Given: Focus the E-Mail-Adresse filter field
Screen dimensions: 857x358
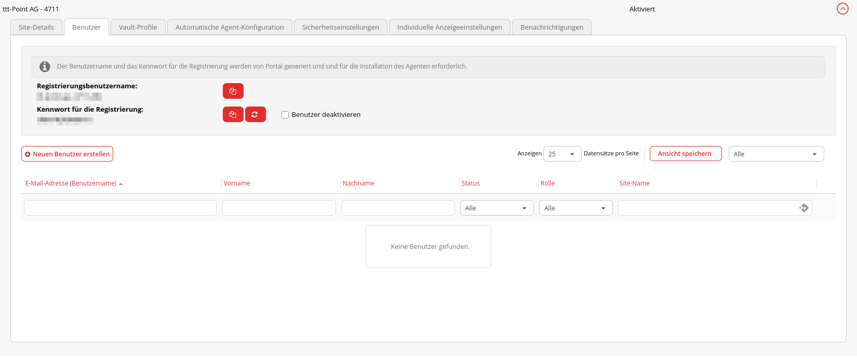Looking at the screenshot, I should tap(120, 208).
